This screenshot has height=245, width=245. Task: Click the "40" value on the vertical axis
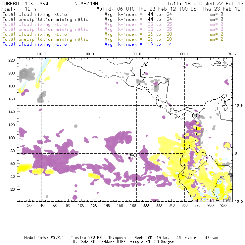[13, 176]
